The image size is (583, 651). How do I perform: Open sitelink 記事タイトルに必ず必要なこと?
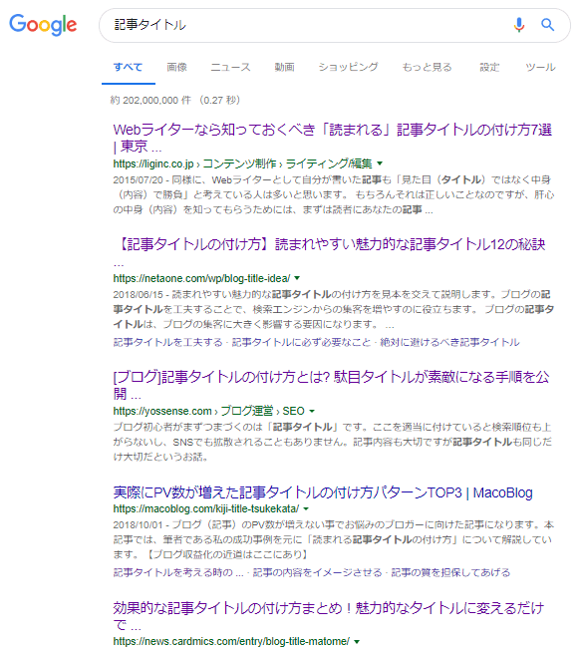click(x=301, y=343)
